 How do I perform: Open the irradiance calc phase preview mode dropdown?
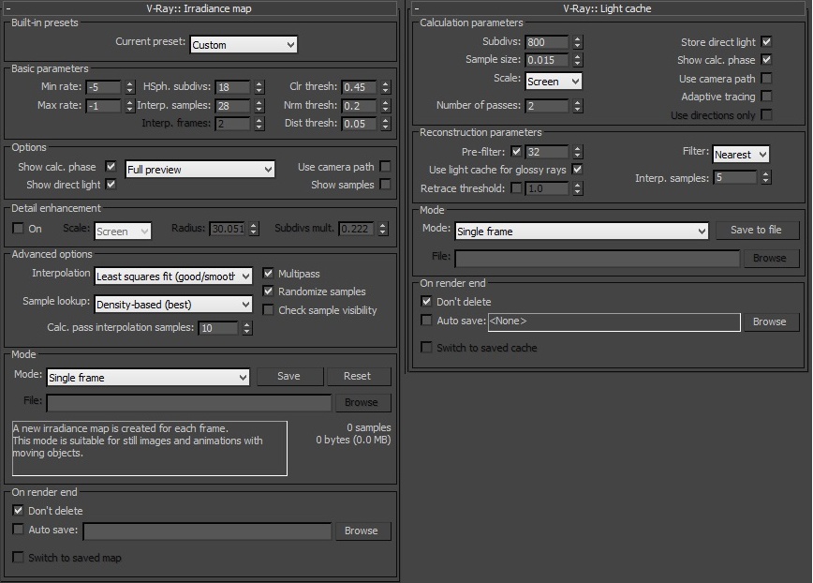coord(200,169)
